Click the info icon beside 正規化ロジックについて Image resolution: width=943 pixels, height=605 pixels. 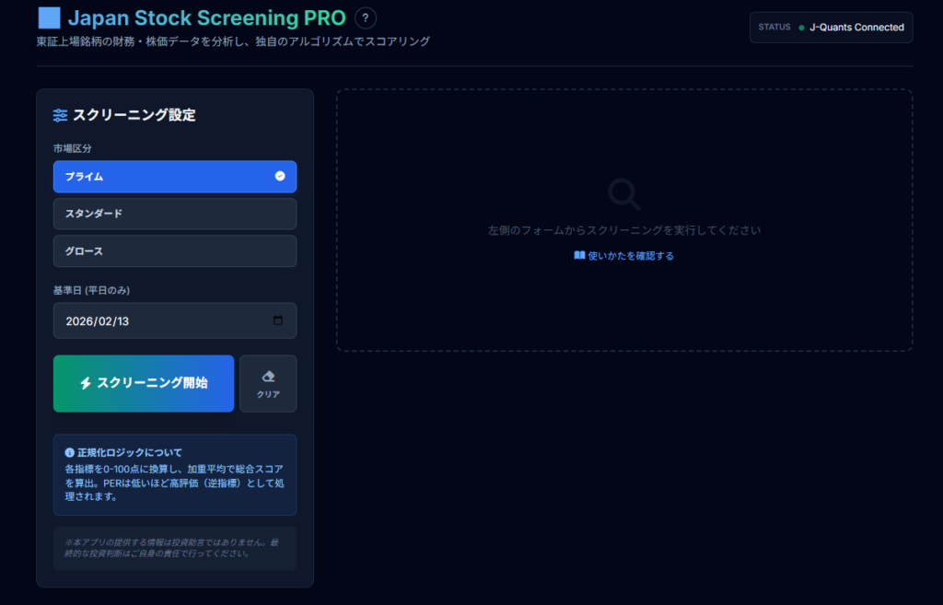pyautogui.click(x=70, y=453)
